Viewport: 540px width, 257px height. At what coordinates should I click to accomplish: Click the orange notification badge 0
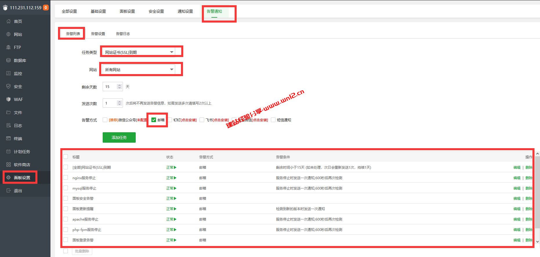pyautogui.click(x=46, y=8)
